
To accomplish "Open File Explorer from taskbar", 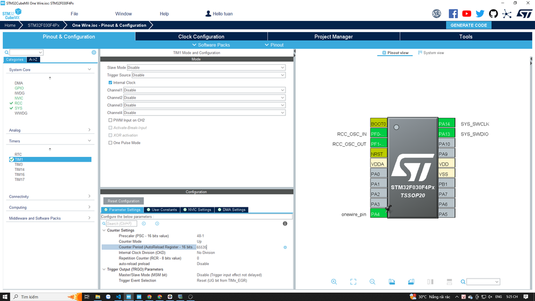I will click(97, 297).
